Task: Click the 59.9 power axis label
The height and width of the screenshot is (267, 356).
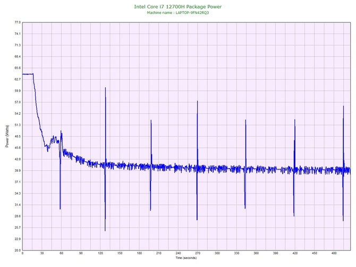Action: [18, 91]
